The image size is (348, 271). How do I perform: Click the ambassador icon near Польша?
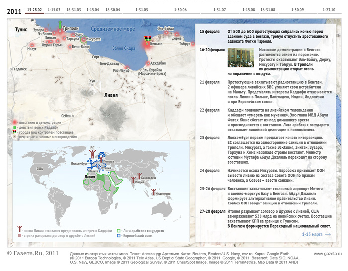[101, 159]
